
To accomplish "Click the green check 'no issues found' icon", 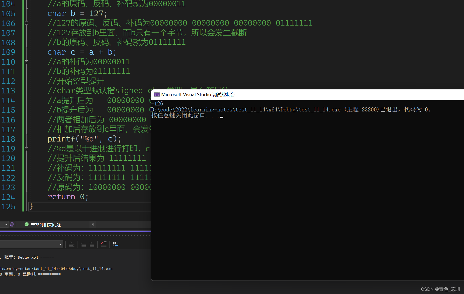I will (x=27, y=224).
